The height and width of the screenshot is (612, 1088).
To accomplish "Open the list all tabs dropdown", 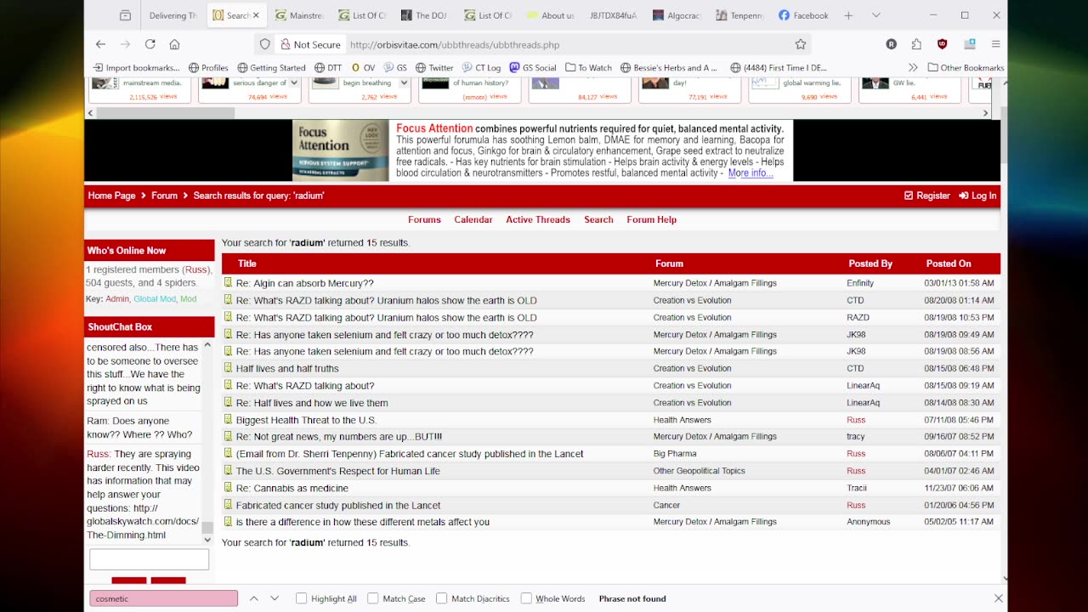I will 876,15.
